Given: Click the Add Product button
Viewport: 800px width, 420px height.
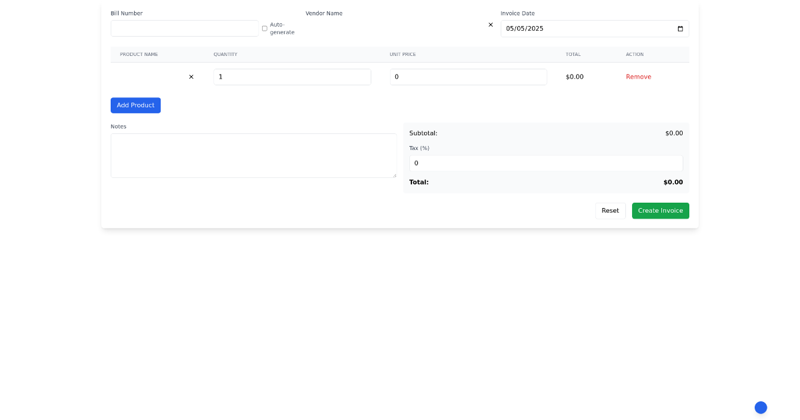Looking at the screenshot, I should pyautogui.click(x=135, y=105).
